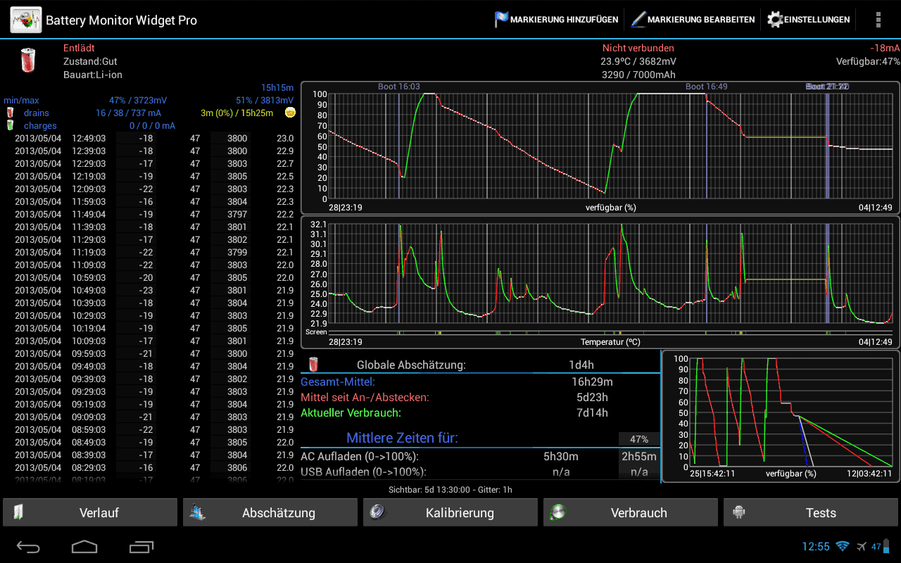Viewport: 901px width, 563px height.
Task: Tap the battery level 47 indicator in status bar
Action: [x=881, y=546]
